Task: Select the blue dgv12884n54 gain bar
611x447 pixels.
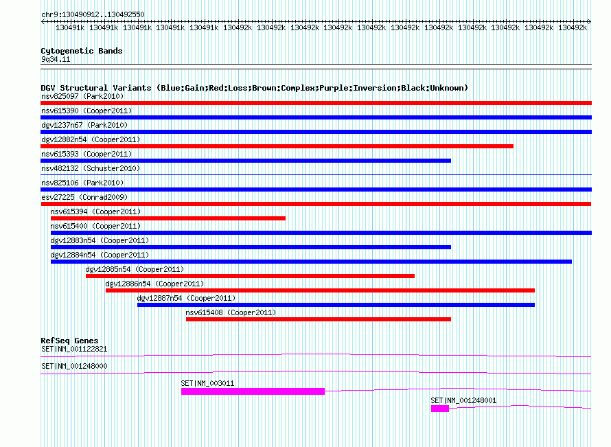Action: [312, 262]
